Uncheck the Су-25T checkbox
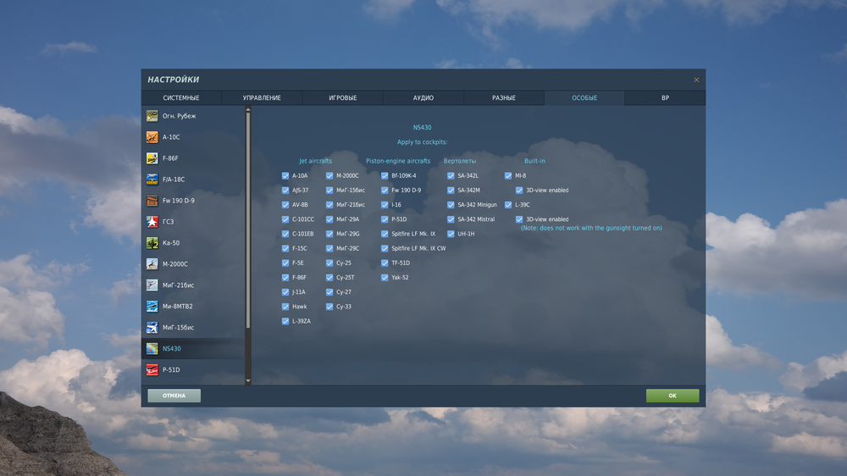 point(329,278)
